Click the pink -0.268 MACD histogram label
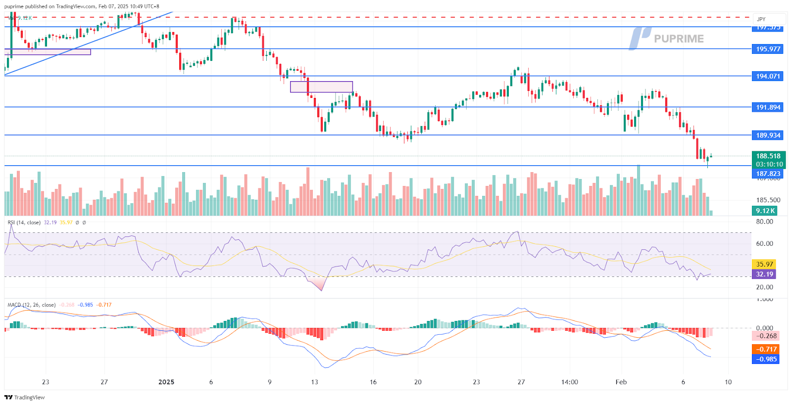The height and width of the screenshot is (405, 792). click(x=766, y=336)
